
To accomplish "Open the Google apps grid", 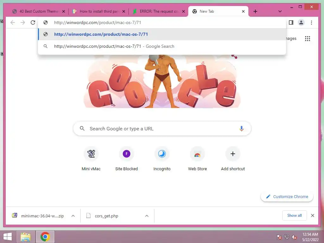I will [x=308, y=38].
